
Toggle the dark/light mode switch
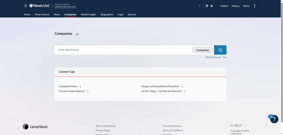[205, 6]
